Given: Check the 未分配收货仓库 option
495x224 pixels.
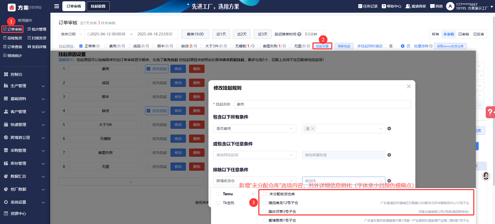Looking at the screenshot, I should pos(265,194).
